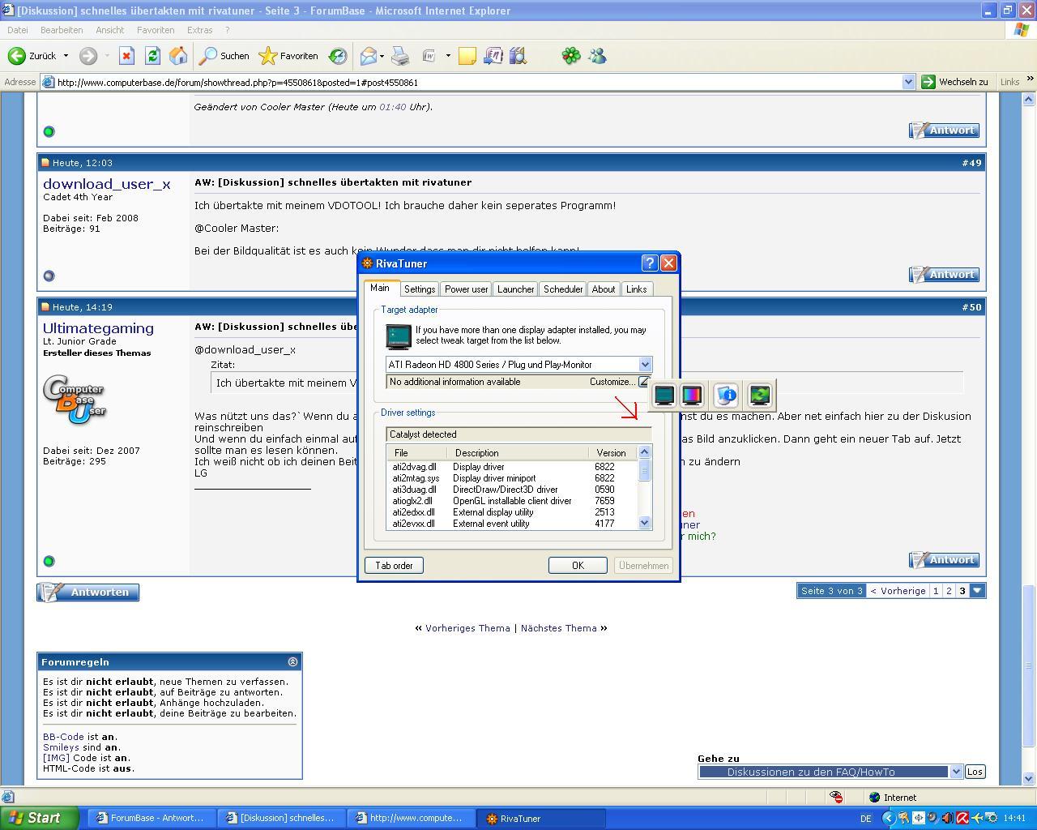Viewport: 1037px width, 830px height.
Task: Click the Version column header
Action: [612, 453]
